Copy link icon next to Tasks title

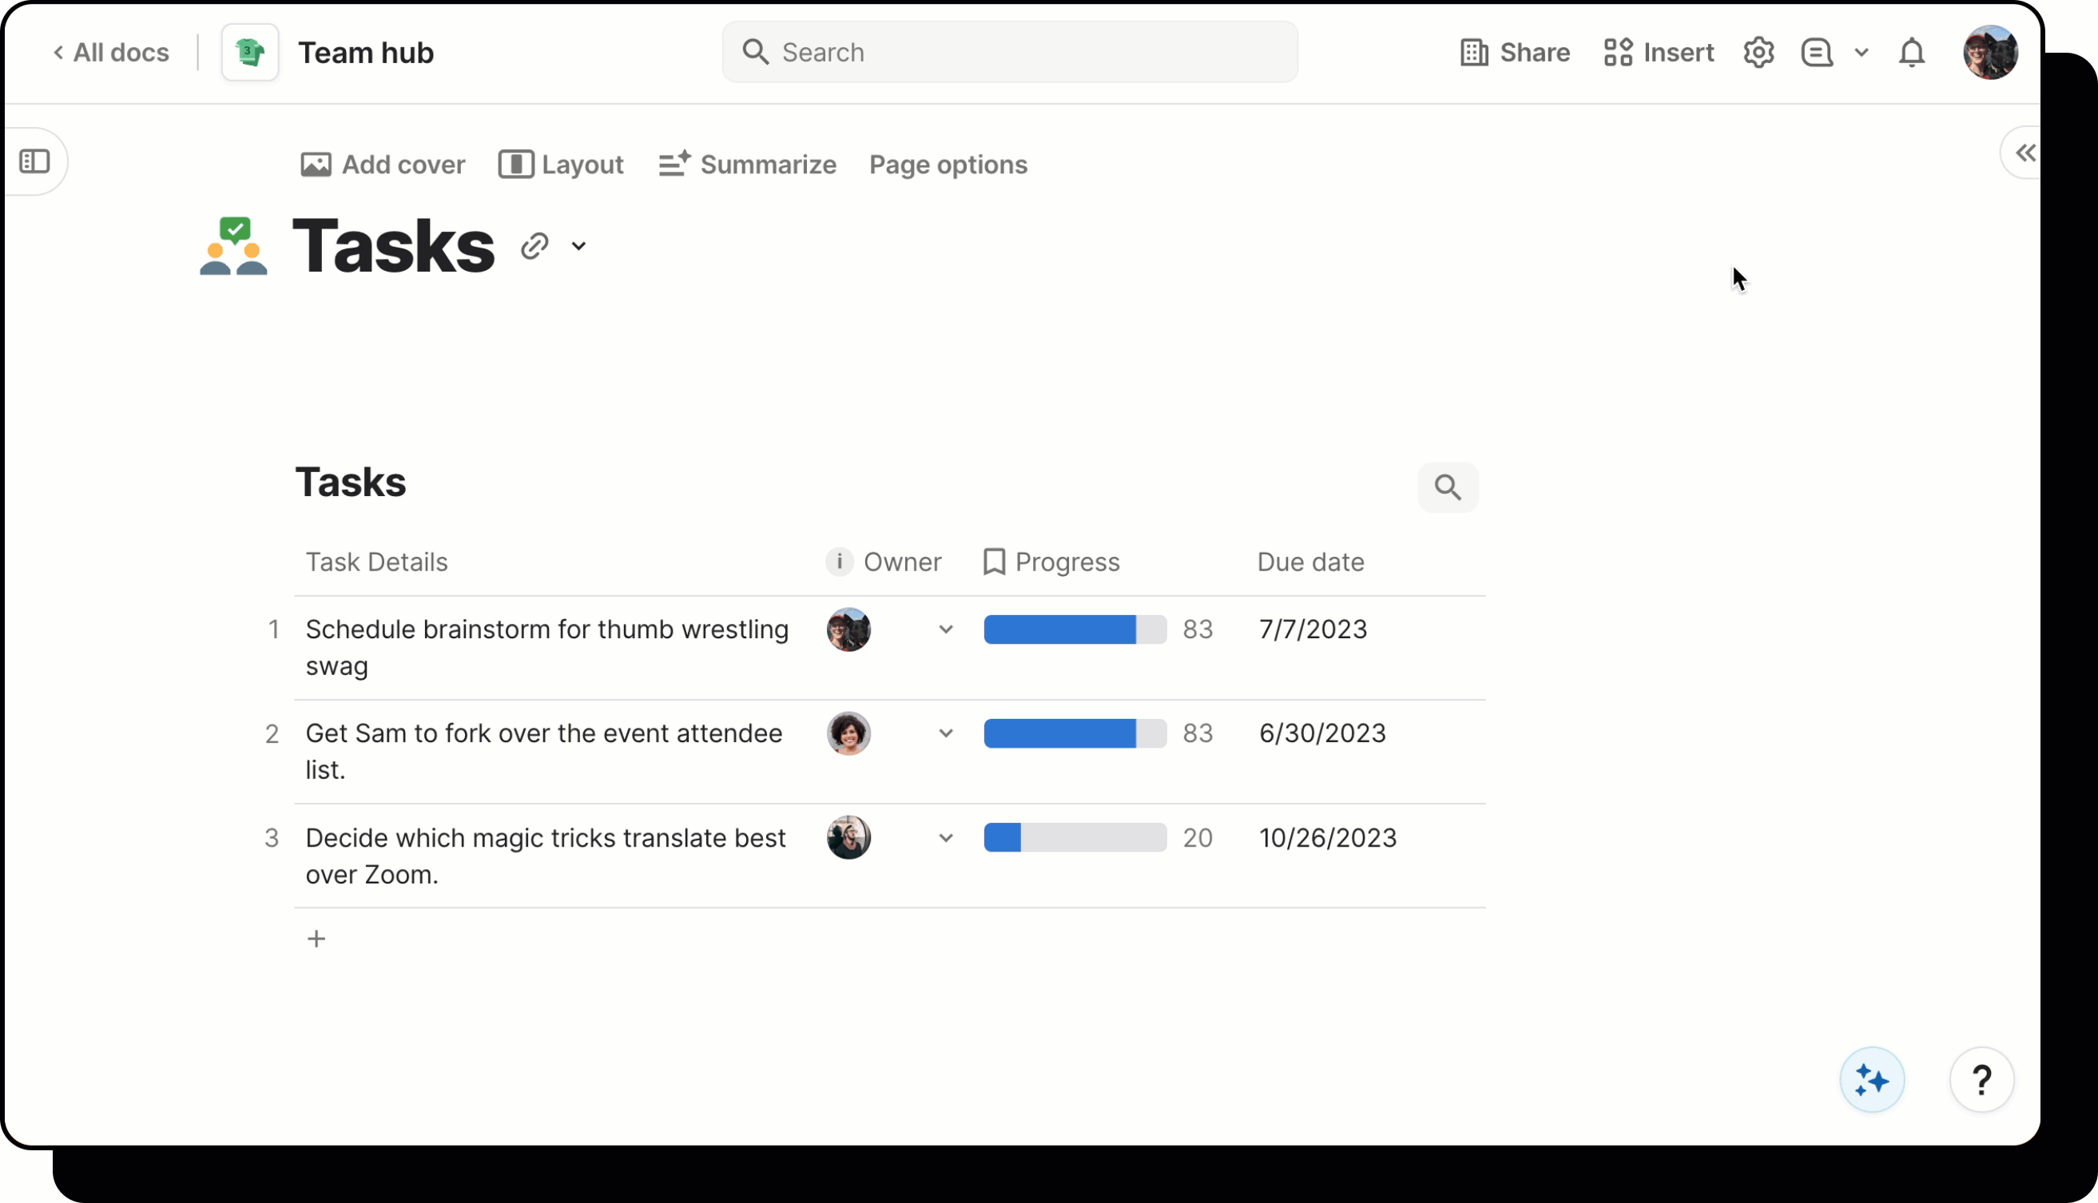point(534,246)
